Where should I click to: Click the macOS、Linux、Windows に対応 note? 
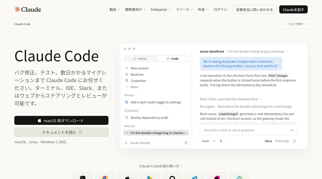[41, 142]
